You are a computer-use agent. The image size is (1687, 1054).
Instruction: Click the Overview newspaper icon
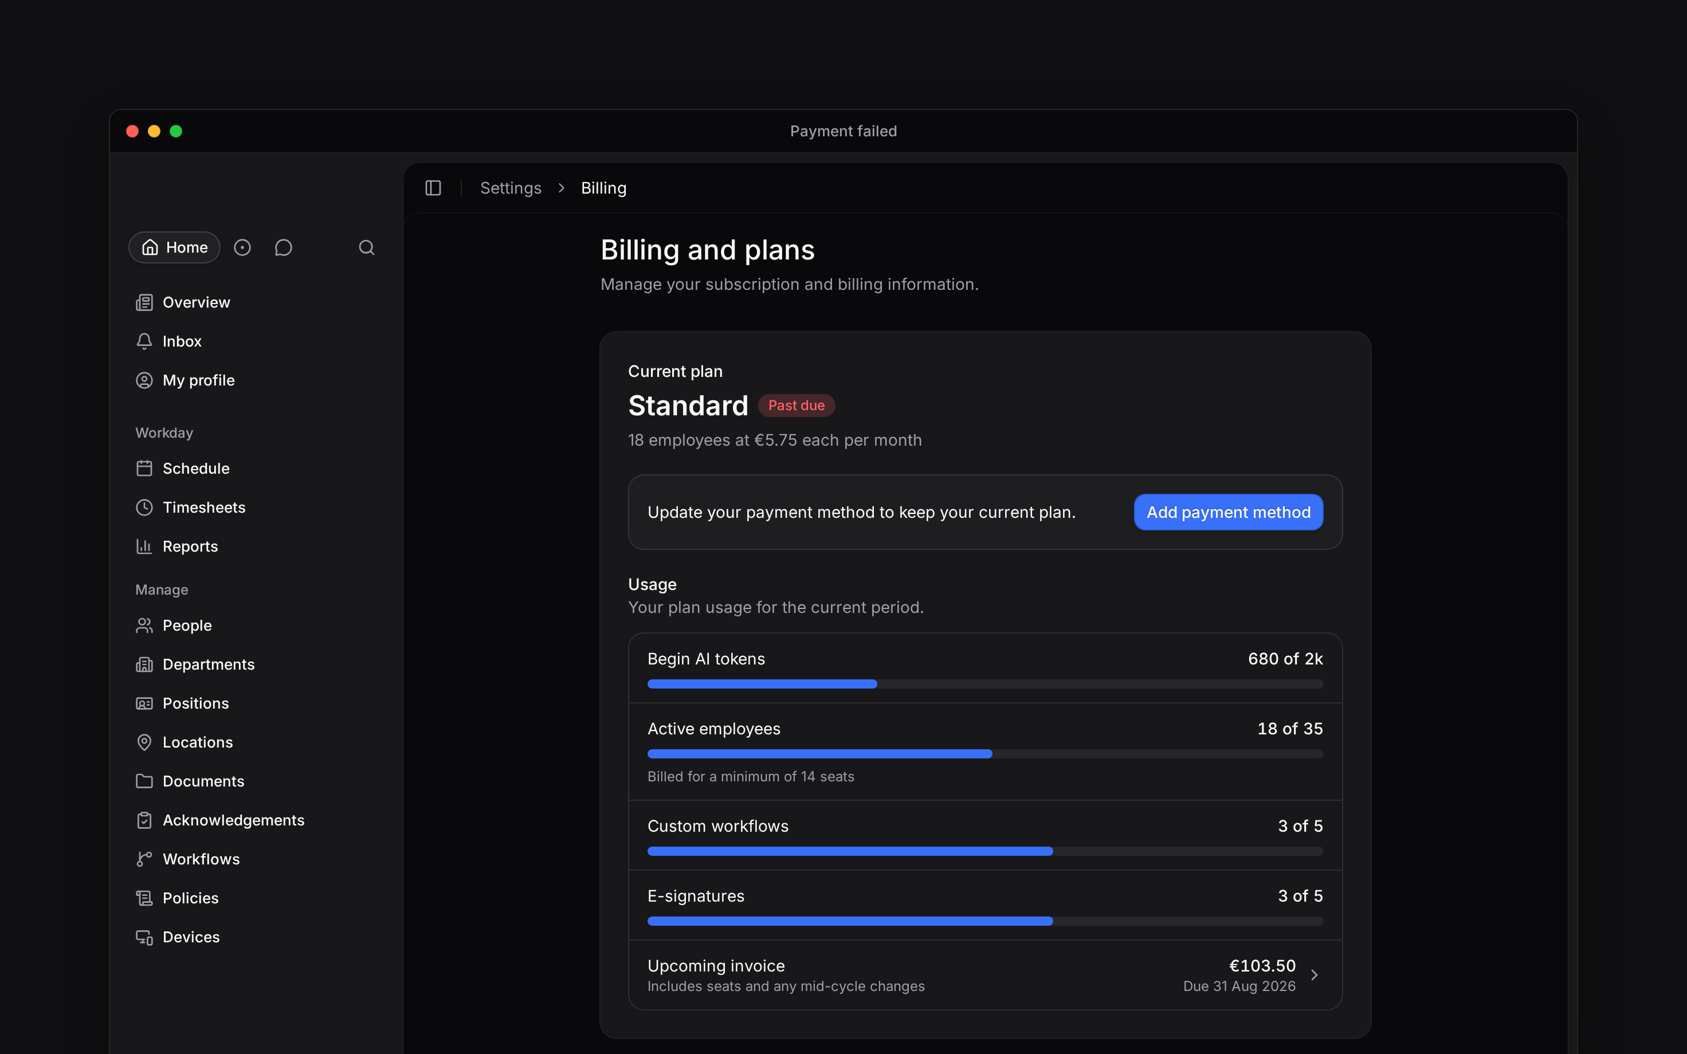(144, 302)
